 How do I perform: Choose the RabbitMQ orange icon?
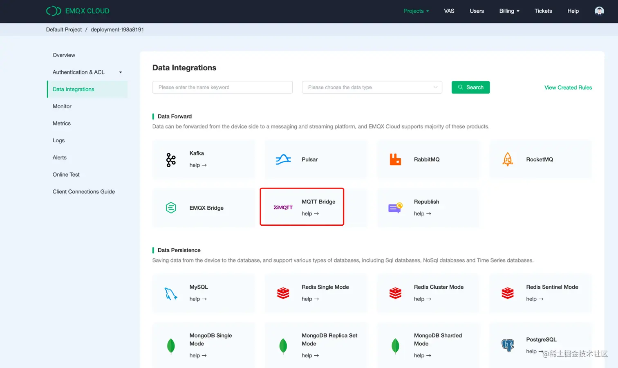(395, 159)
